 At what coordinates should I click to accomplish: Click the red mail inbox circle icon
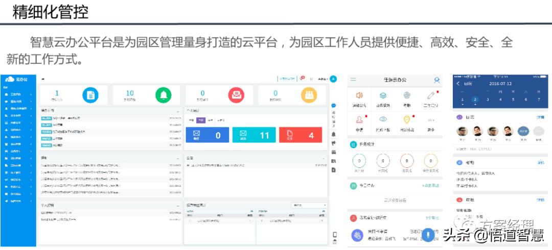[235, 95]
